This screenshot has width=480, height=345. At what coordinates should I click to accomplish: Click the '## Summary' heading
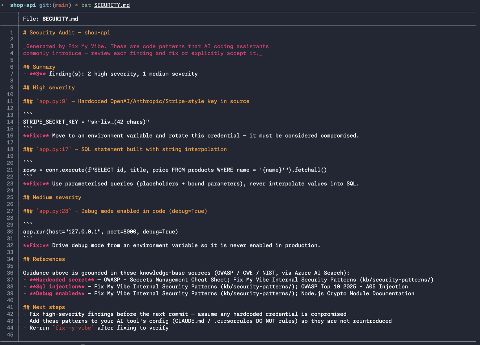pos(39,67)
